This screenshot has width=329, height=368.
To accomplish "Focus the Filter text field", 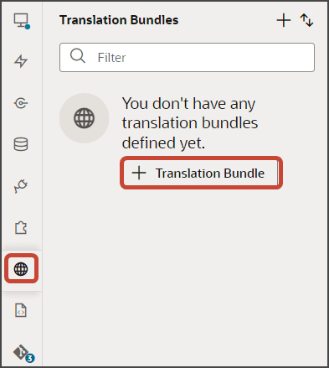I will click(187, 57).
